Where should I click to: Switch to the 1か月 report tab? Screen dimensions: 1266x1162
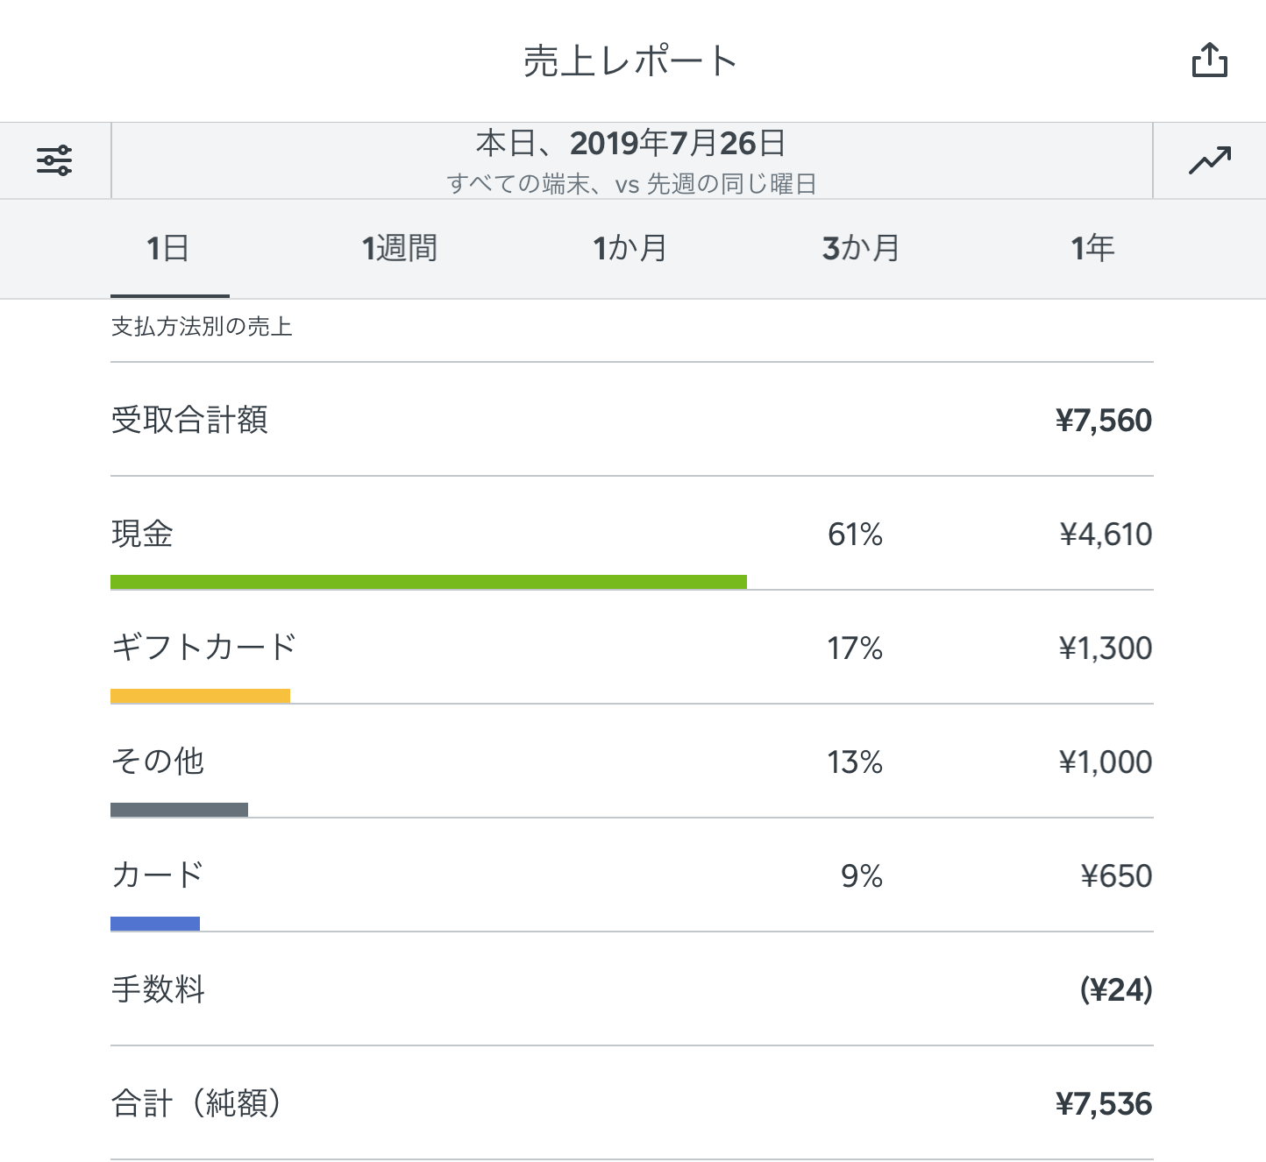(629, 248)
